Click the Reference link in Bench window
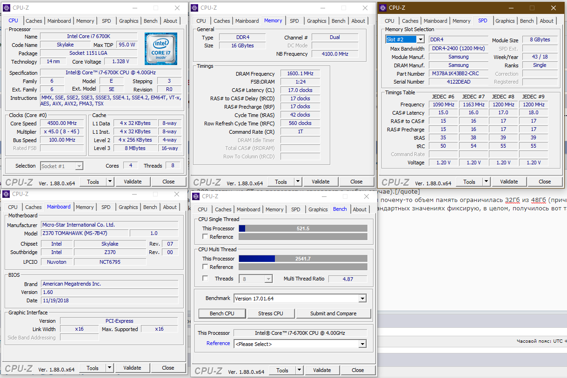The height and width of the screenshot is (378, 567). click(x=218, y=343)
